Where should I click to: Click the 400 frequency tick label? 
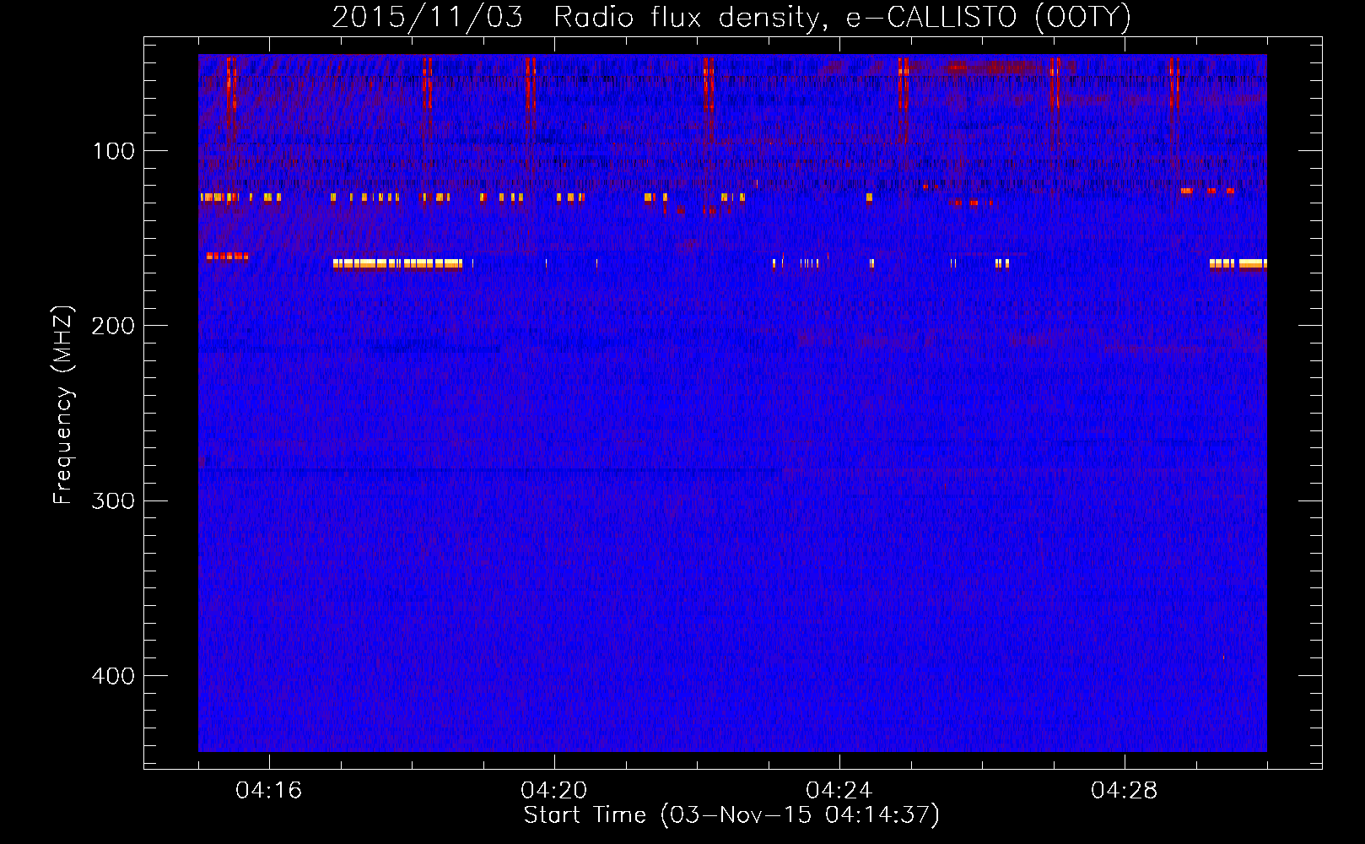113,676
